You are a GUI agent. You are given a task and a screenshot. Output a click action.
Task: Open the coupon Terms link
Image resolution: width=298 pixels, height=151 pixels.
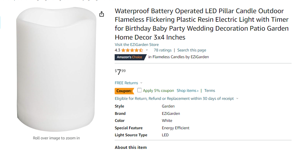tap(210, 91)
